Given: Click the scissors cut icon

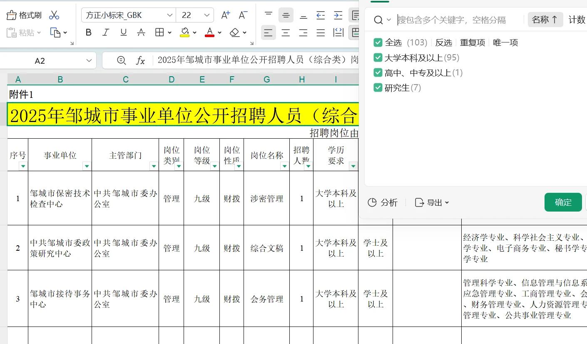Looking at the screenshot, I should [x=54, y=15].
